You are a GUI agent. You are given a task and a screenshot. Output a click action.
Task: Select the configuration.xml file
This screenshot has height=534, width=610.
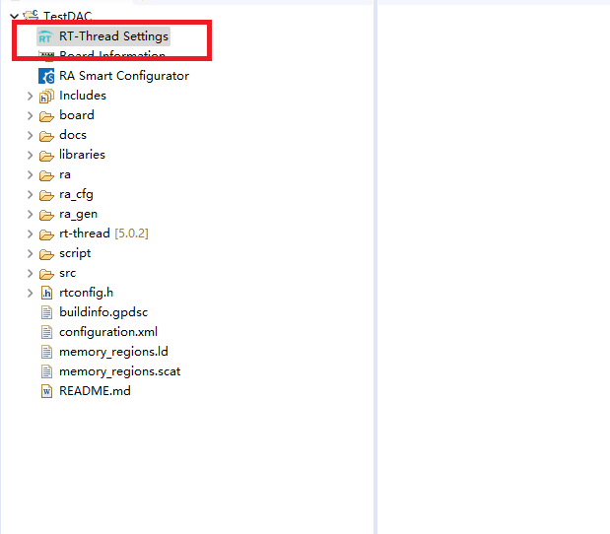pyautogui.click(x=107, y=332)
